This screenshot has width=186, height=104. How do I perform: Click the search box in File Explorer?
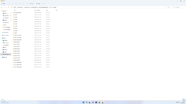click(x=178, y=7)
